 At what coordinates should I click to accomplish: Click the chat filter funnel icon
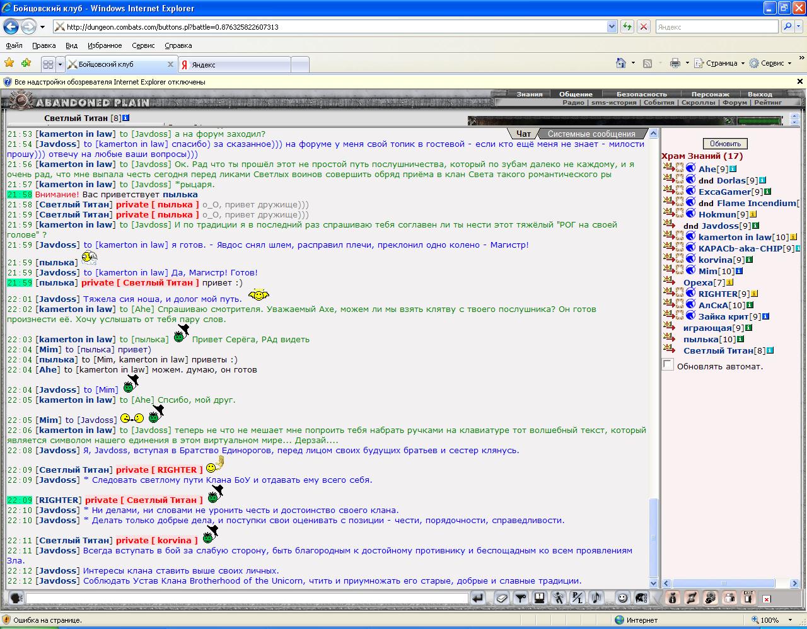click(x=521, y=598)
